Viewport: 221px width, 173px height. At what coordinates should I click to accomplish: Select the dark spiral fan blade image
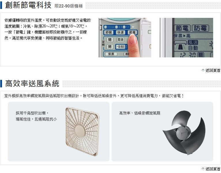tap(184, 133)
